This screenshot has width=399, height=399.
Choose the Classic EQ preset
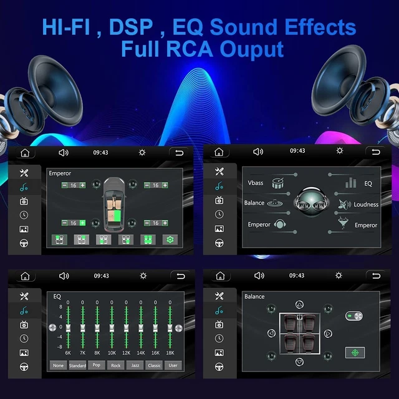[154, 365]
